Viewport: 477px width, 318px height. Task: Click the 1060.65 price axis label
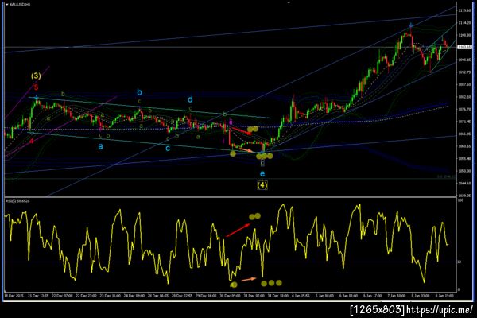click(464, 146)
